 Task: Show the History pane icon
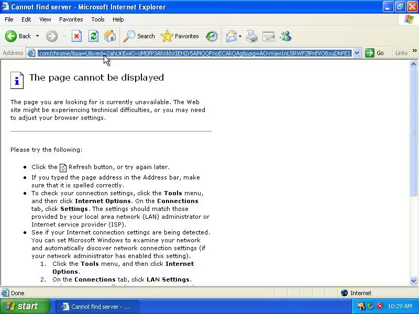[x=212, y=36]
